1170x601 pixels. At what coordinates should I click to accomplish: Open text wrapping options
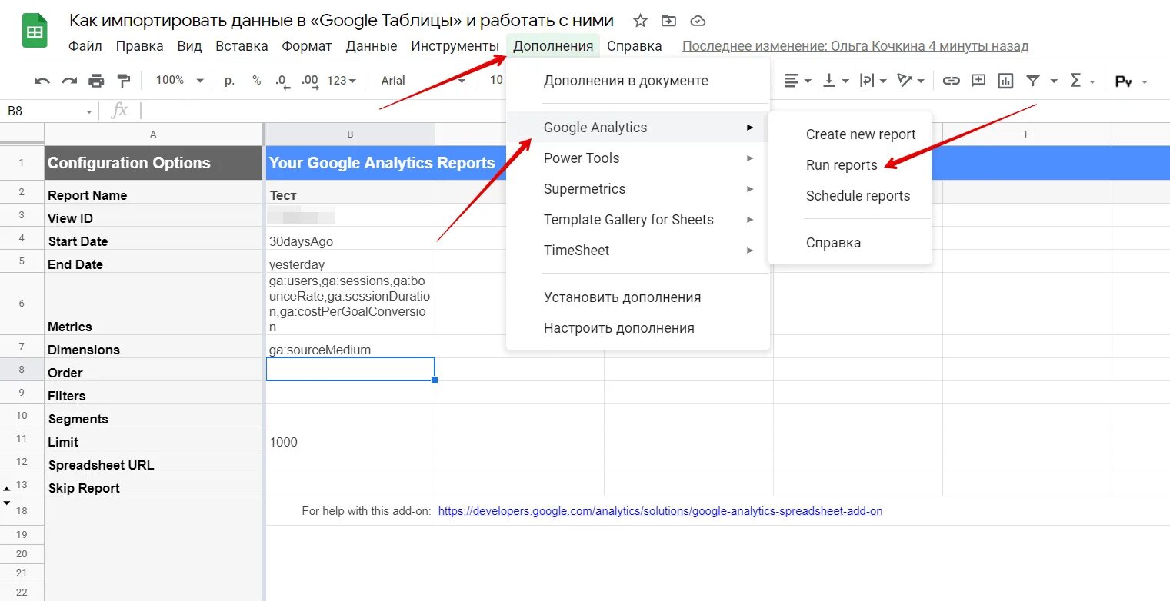tap(872, 81)
